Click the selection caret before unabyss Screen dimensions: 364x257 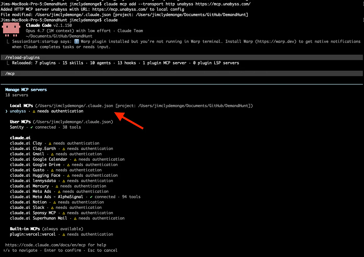pyautogui.click(x=6, y=111)
